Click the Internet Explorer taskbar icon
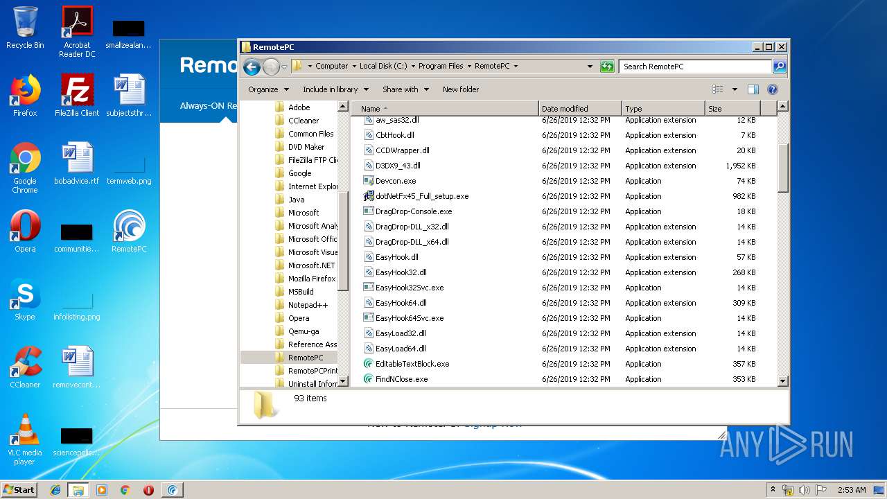The width and height of the screenshot is (887, 499). pos(55,490)
